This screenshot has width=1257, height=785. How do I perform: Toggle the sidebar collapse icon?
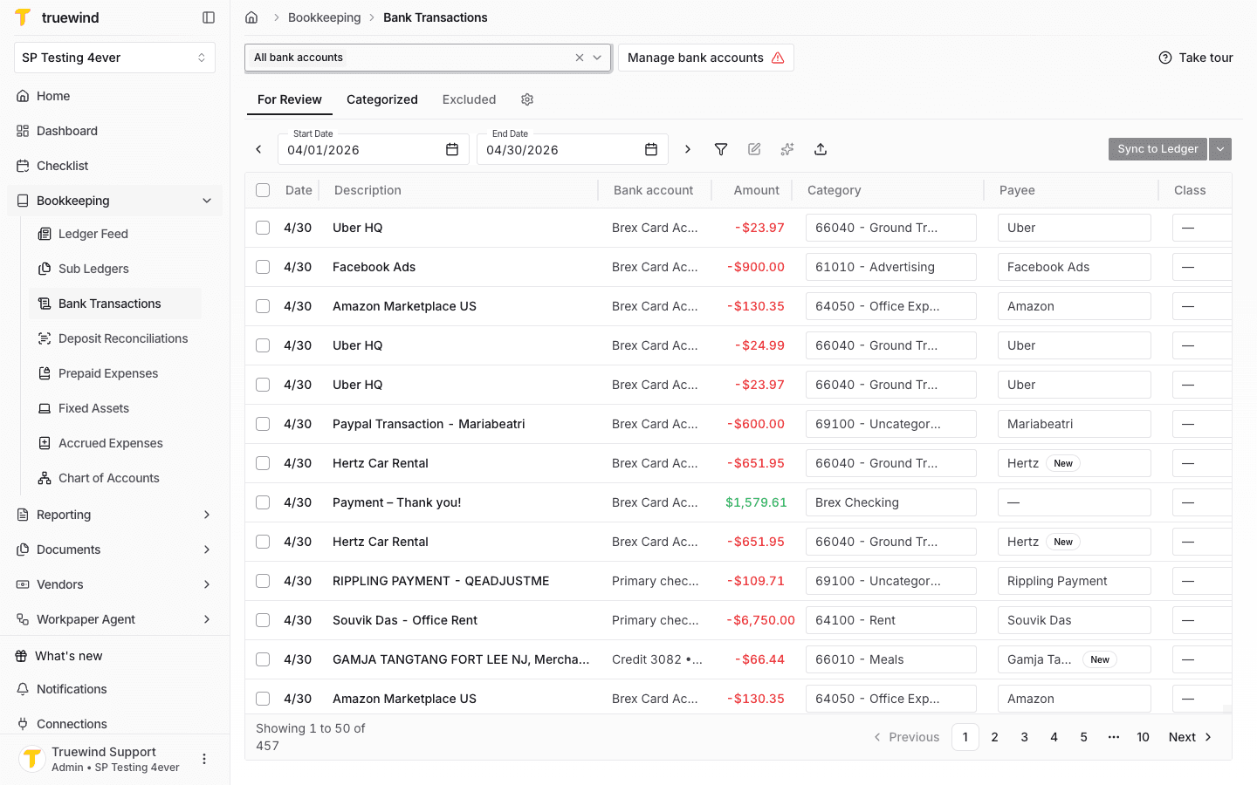[x=209, y=17]
